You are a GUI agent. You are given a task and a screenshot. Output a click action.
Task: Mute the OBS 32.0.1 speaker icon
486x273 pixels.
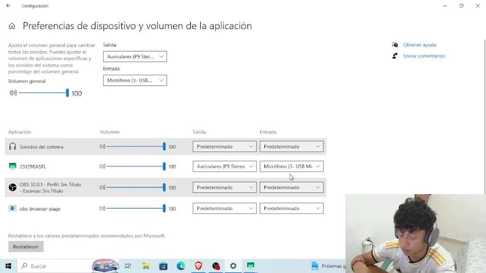[x=102, y=187]
